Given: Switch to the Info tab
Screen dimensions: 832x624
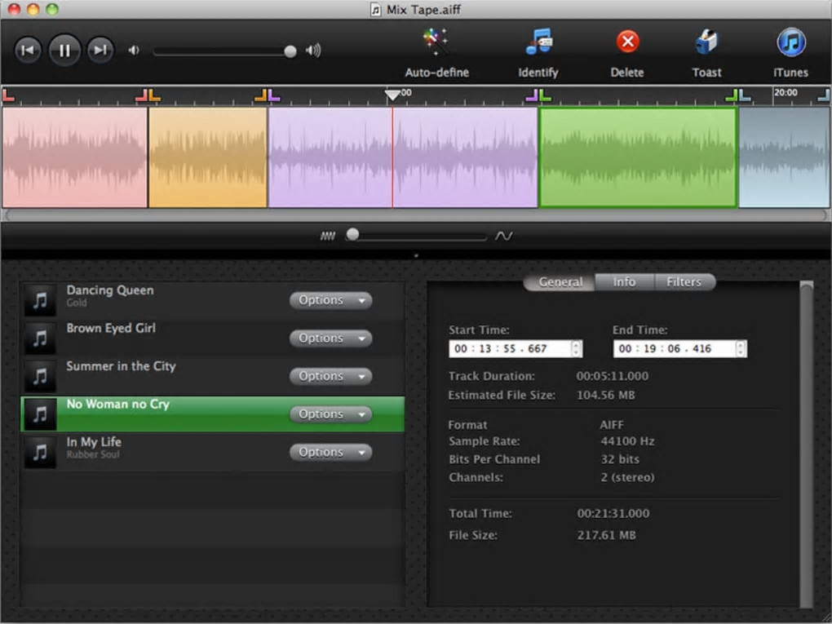Looking at the screenshot, I should (x=624, y=281).
